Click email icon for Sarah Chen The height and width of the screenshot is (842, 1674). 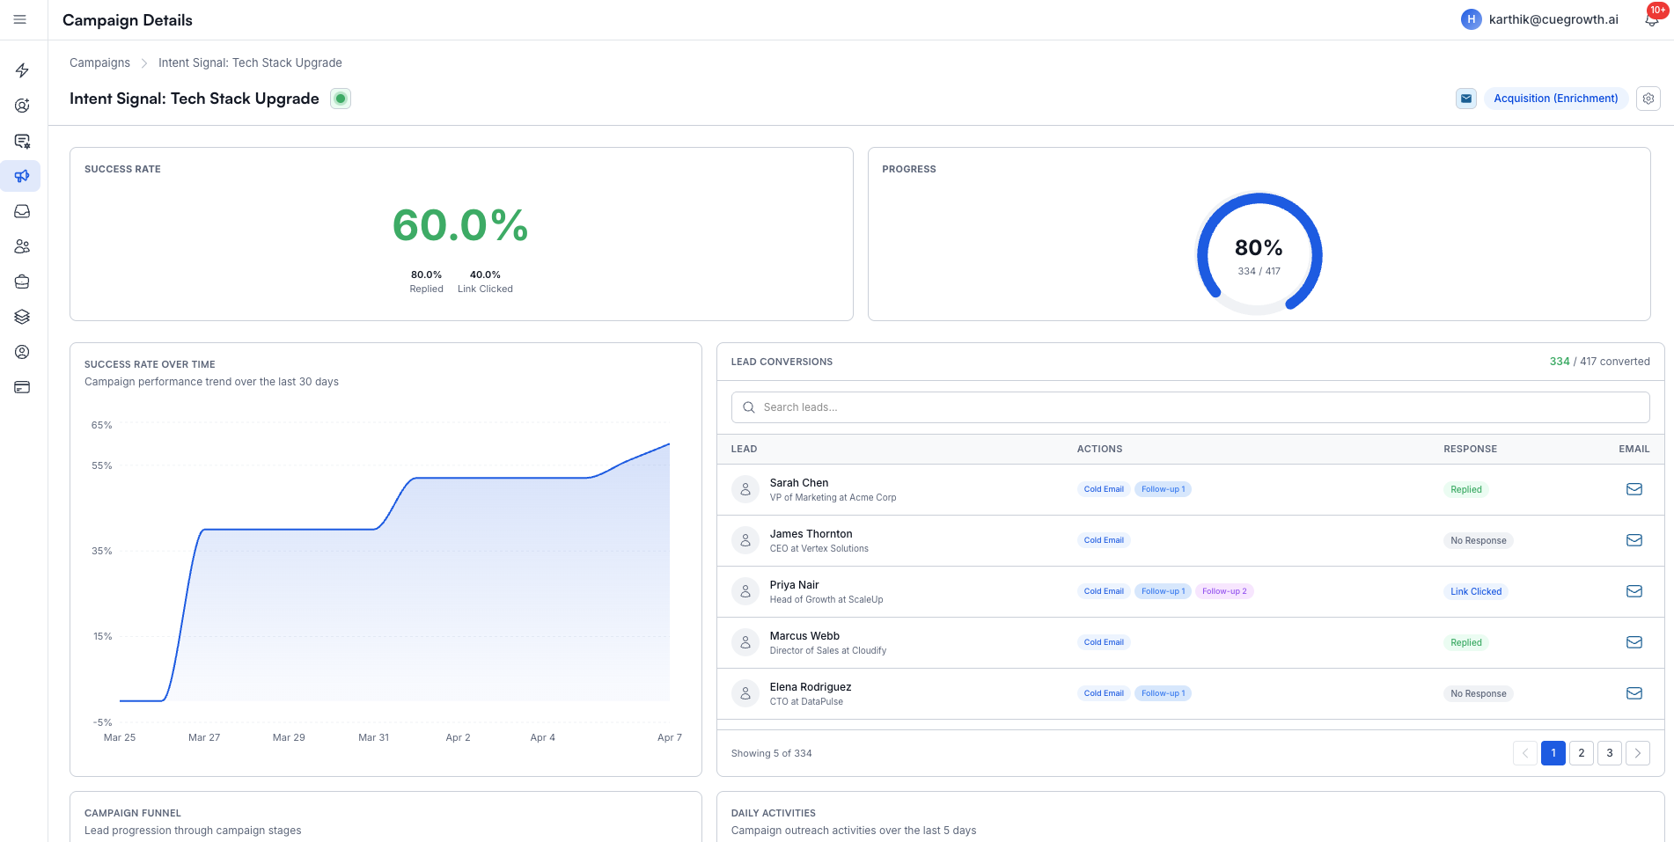[1634, 489]
